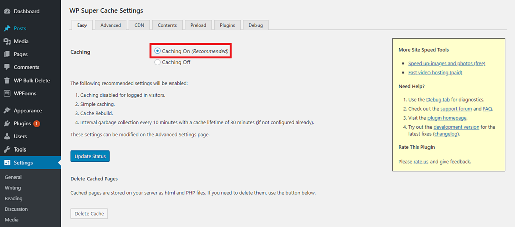
Task: Open Fast video hosting (paid) link
Action: 435,73
